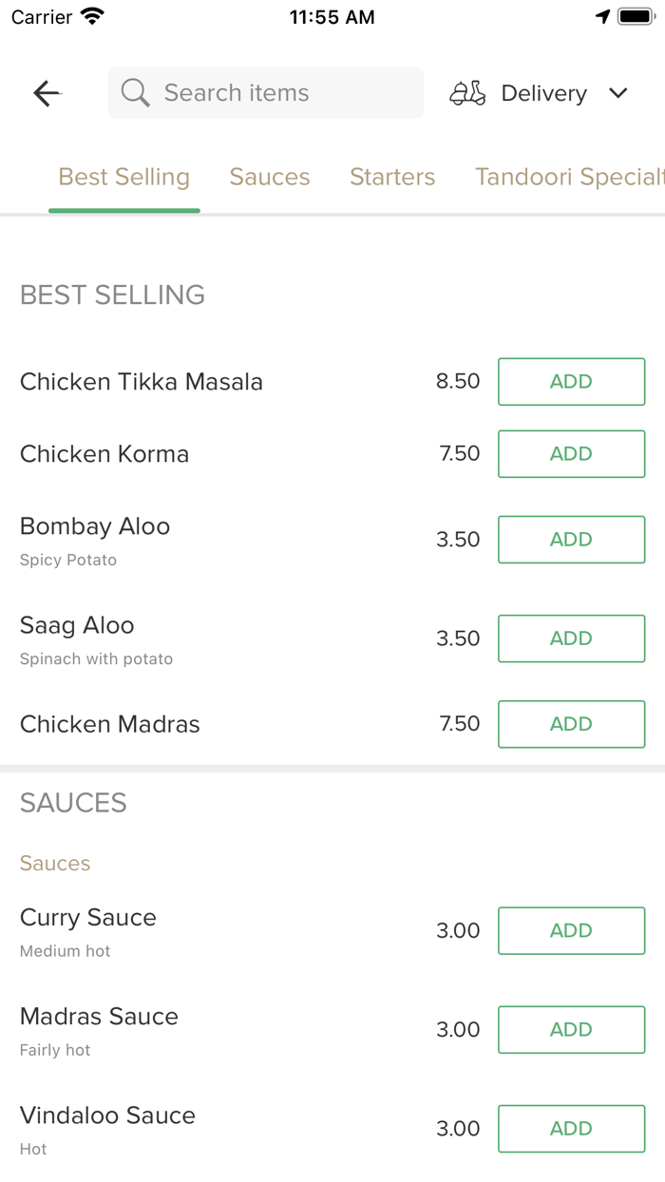Select the Best Selling tab
Viewport: 665px width, 1182px height.
123,177
